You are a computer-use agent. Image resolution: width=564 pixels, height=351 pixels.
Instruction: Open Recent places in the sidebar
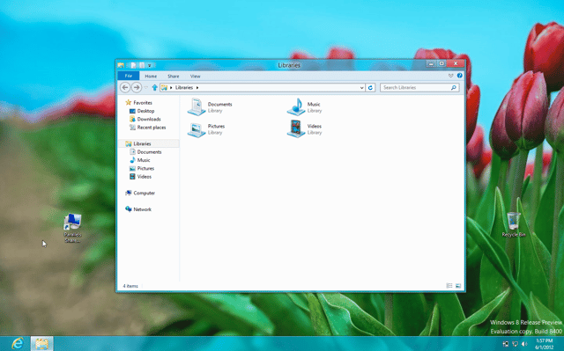coord(147,128)
